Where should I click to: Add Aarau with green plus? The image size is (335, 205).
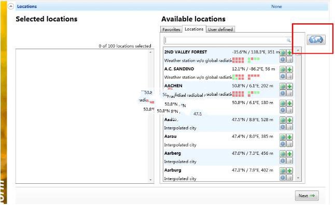pyautogui.click(x=289, y=137)
